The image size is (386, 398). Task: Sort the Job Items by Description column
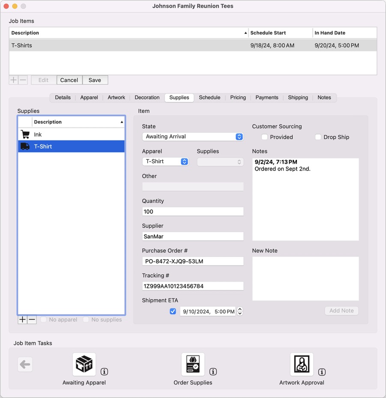click(x=129, y=33)
